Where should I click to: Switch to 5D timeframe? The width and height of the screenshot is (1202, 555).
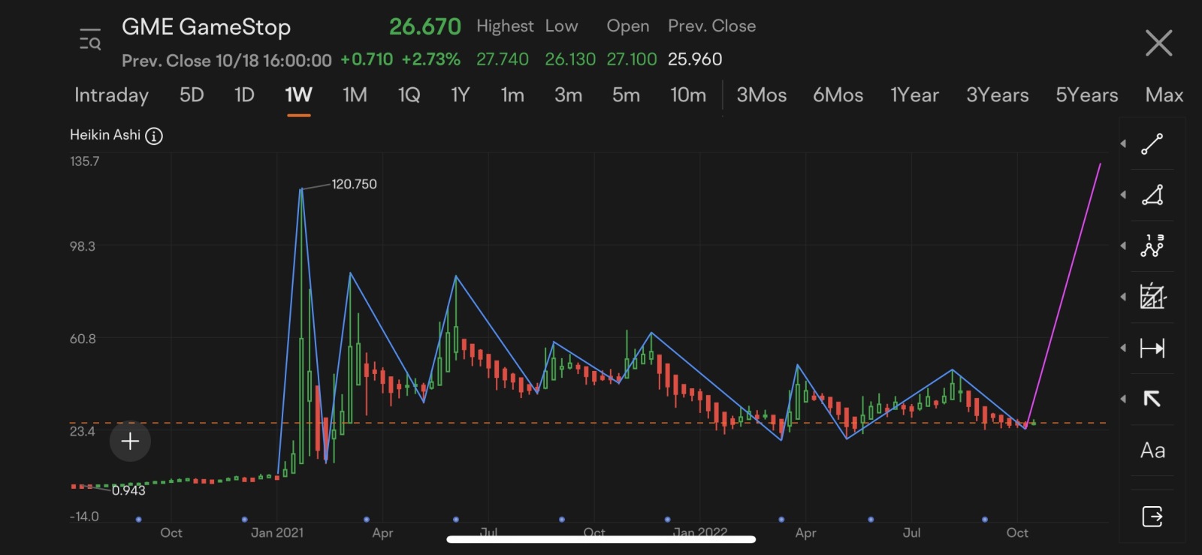pos(192,95)
